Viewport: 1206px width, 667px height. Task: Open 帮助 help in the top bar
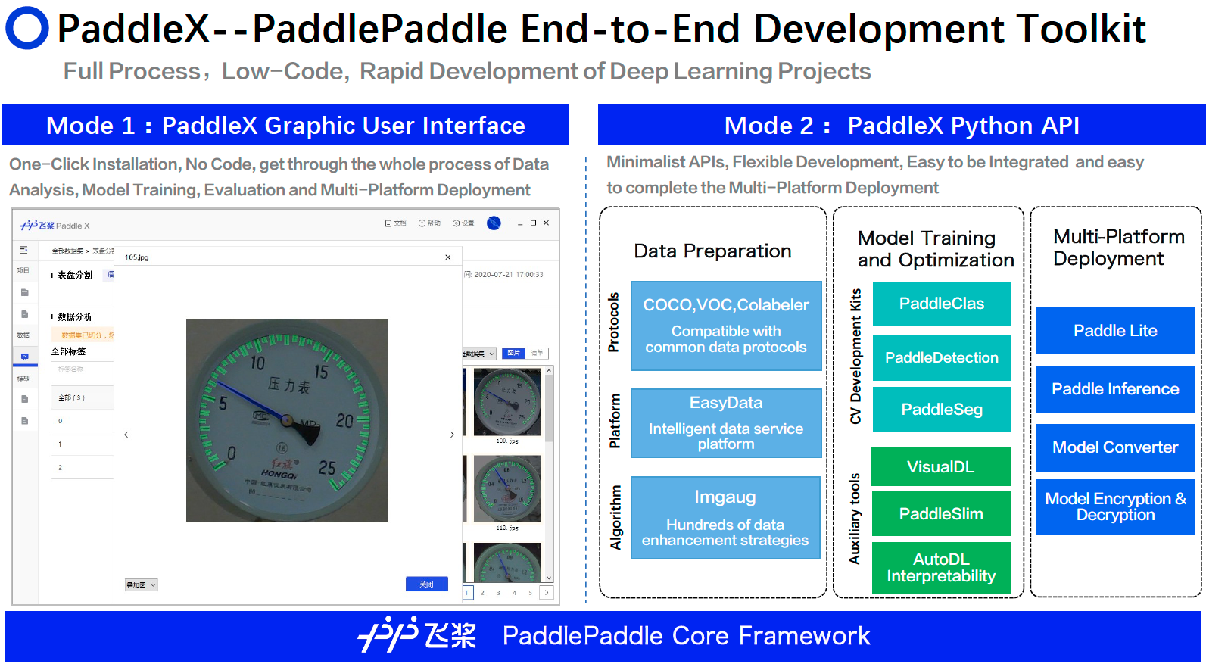click(429, 223)
